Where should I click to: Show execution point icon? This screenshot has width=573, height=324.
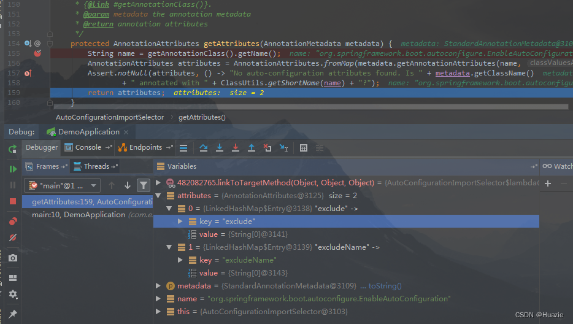pos(183,148)
